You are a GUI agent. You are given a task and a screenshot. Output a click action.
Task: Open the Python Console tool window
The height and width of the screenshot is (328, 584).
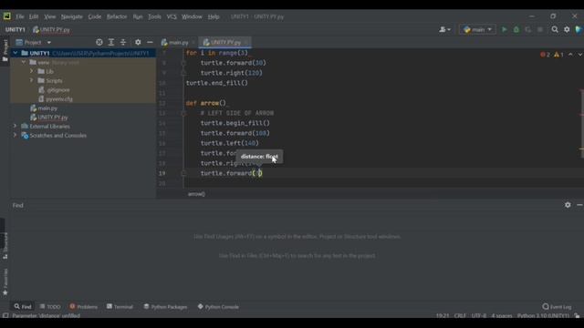pos(218,307)
